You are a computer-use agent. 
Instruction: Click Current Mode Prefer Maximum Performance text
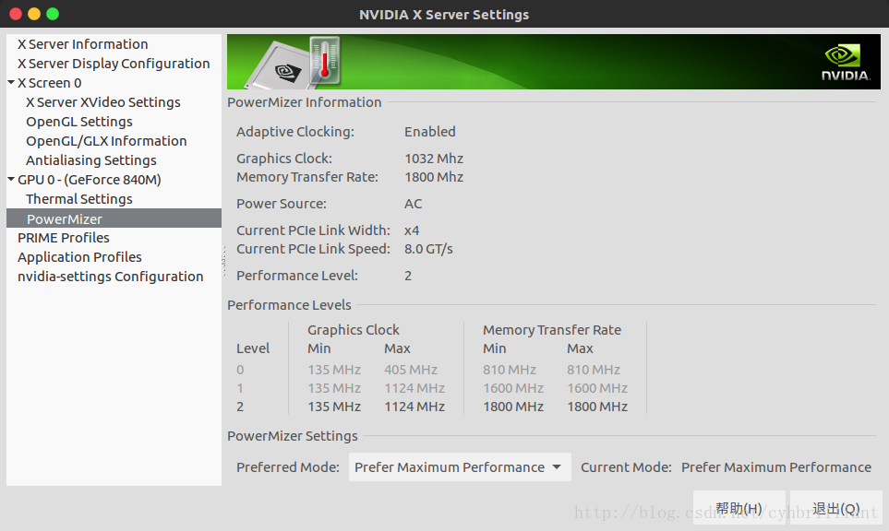[x=776, y=467]
